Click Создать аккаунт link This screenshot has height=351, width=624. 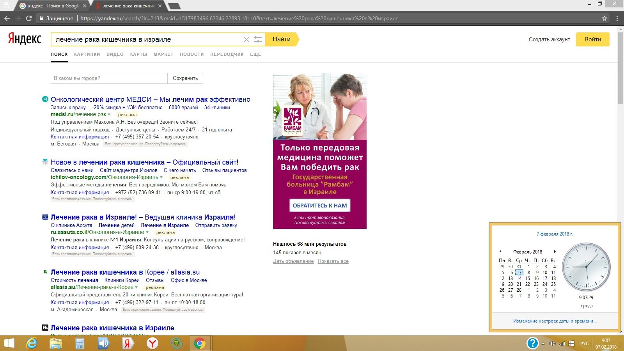pyautogui.click(x=549, y=39)
